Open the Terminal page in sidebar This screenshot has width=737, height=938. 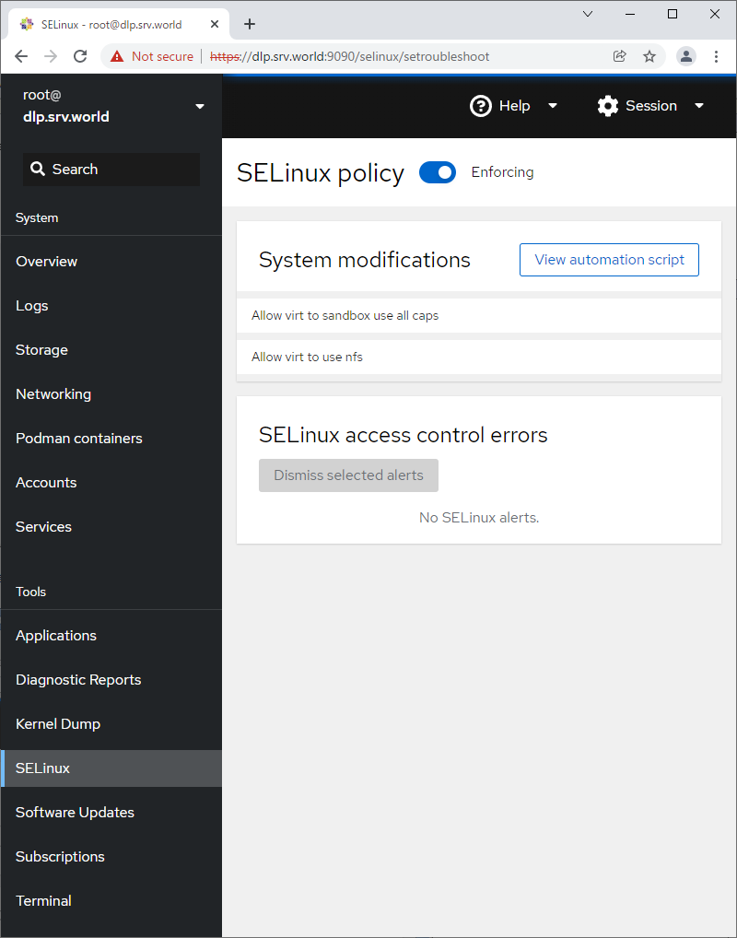pyautogui.click(x=43, y=901)
